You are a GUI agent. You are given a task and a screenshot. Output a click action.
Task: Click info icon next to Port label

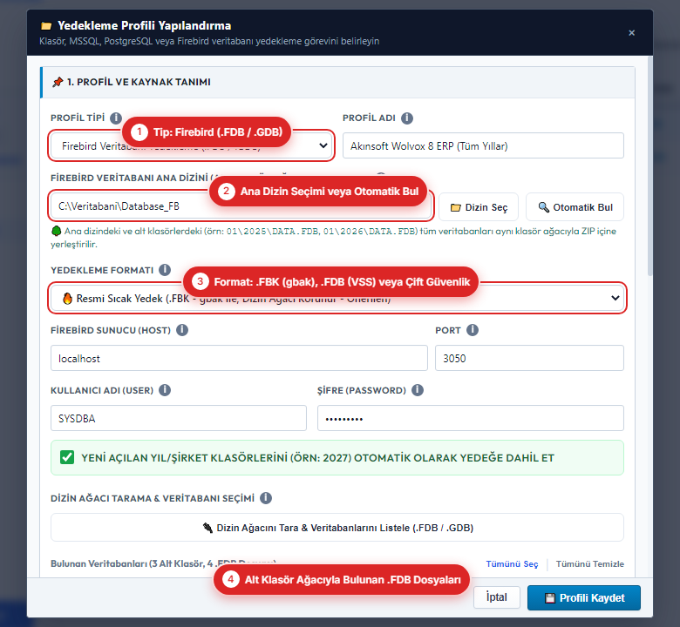point(473,330)
